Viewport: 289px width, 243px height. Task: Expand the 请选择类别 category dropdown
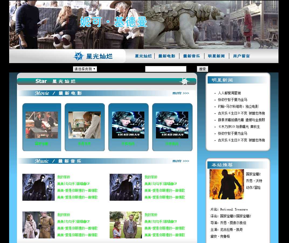click(85, 69)
